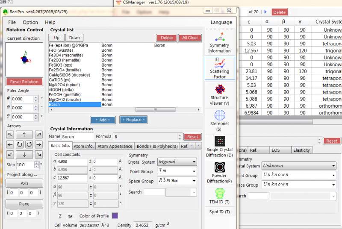
Task: Delete the selected crystal from list
Action: pyautogui.click(x=167, y=38)
